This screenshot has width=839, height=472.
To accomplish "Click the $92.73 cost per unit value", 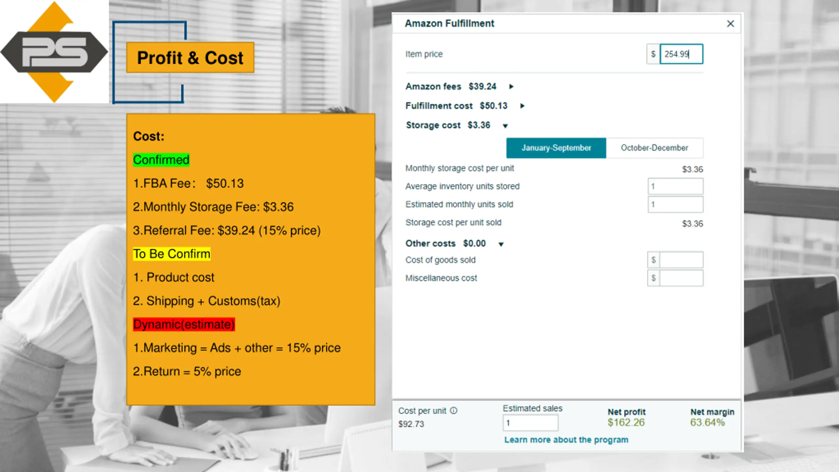I will [x=411, y=424].
